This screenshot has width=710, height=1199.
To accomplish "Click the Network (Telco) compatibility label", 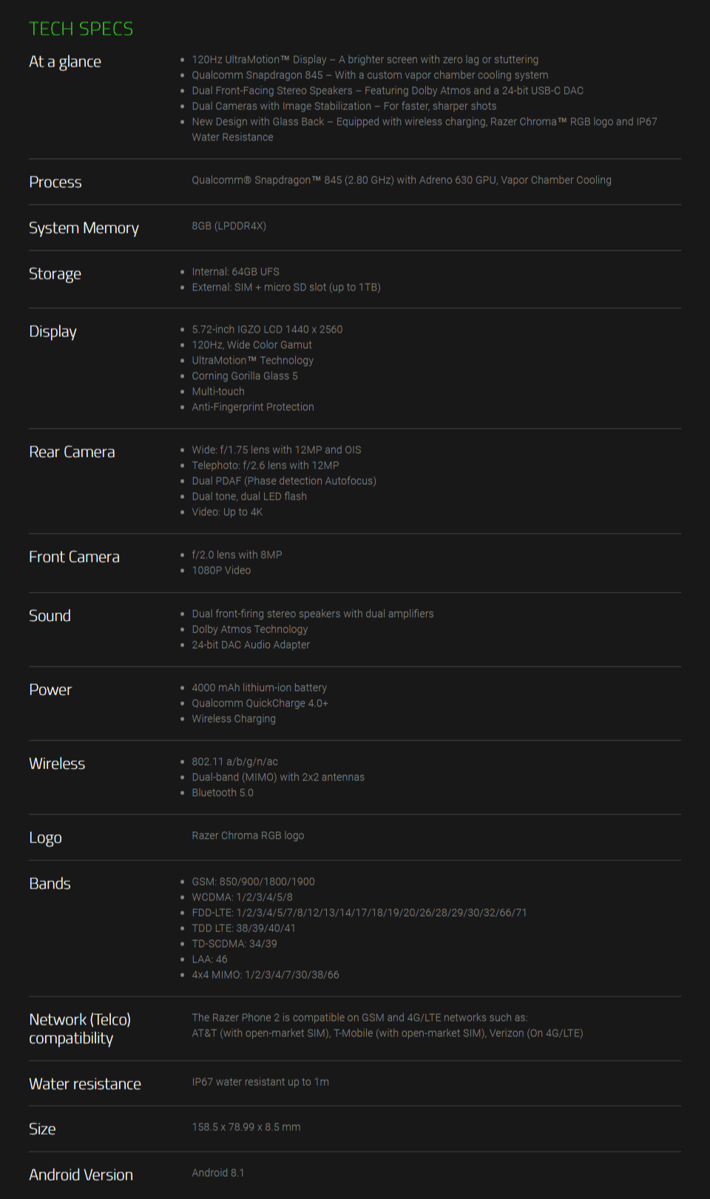I will (80, 1029).
